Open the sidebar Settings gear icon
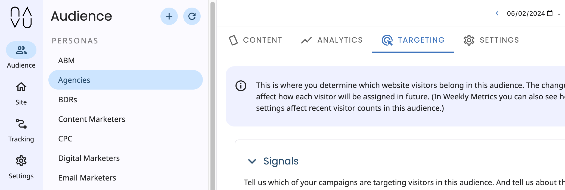 click(21, 161)
